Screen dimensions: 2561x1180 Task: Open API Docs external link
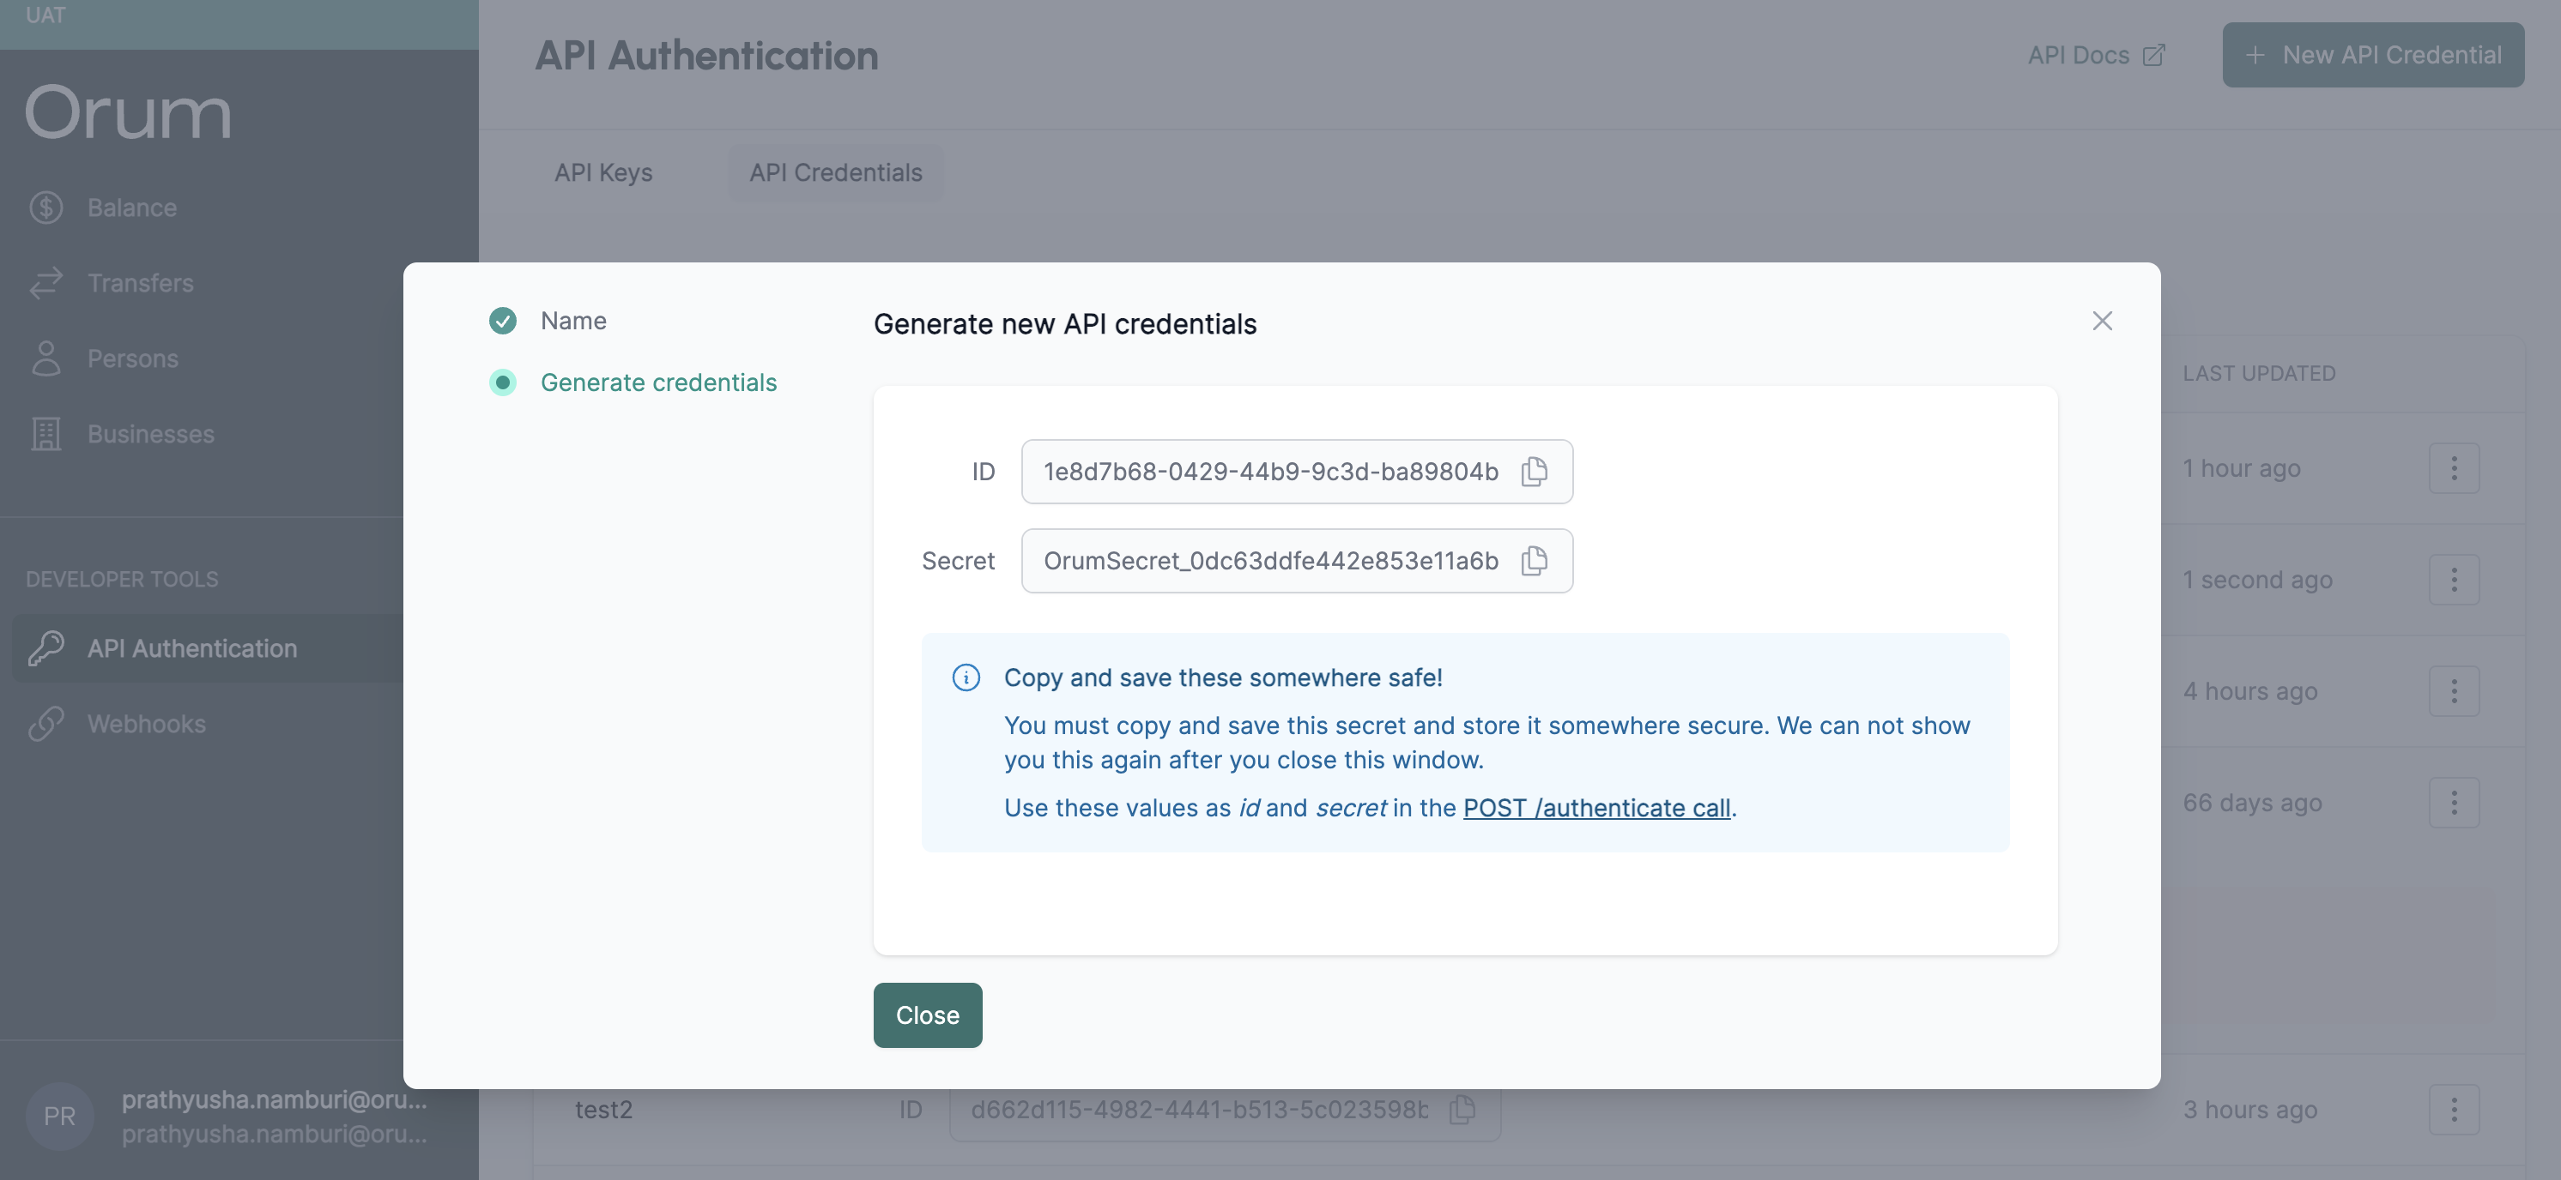coord(2095,55)
